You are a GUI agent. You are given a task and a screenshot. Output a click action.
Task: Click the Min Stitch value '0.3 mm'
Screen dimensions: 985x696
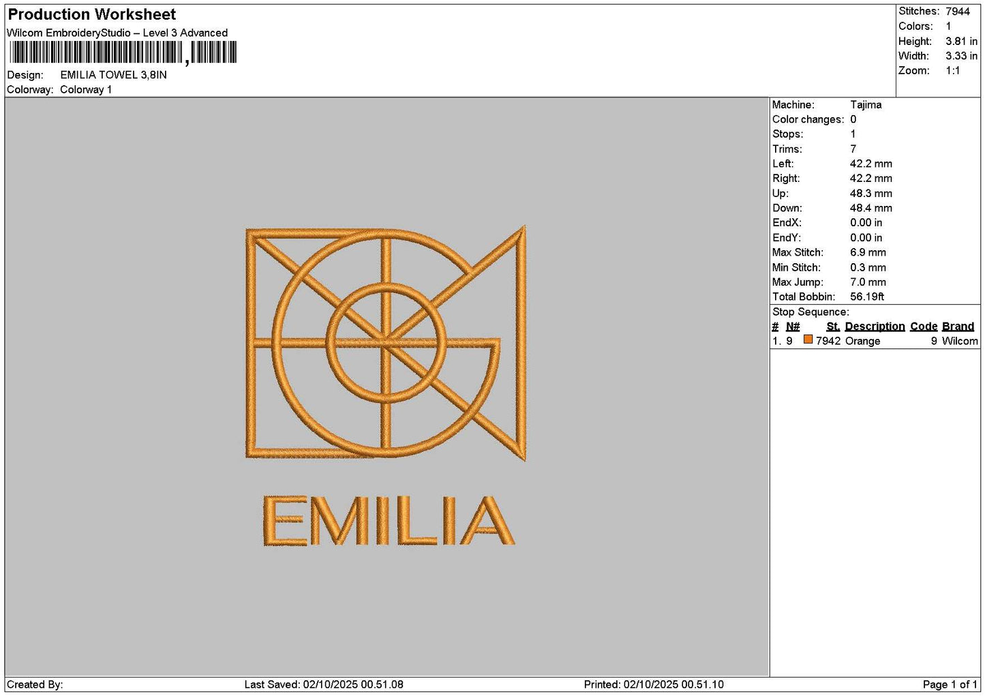coord(868,268)
